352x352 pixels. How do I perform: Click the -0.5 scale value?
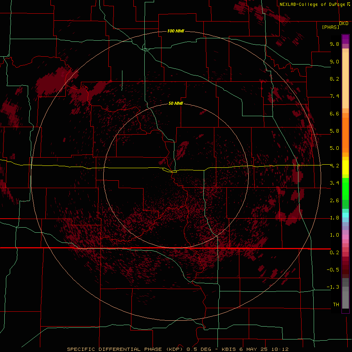[333, 270]
